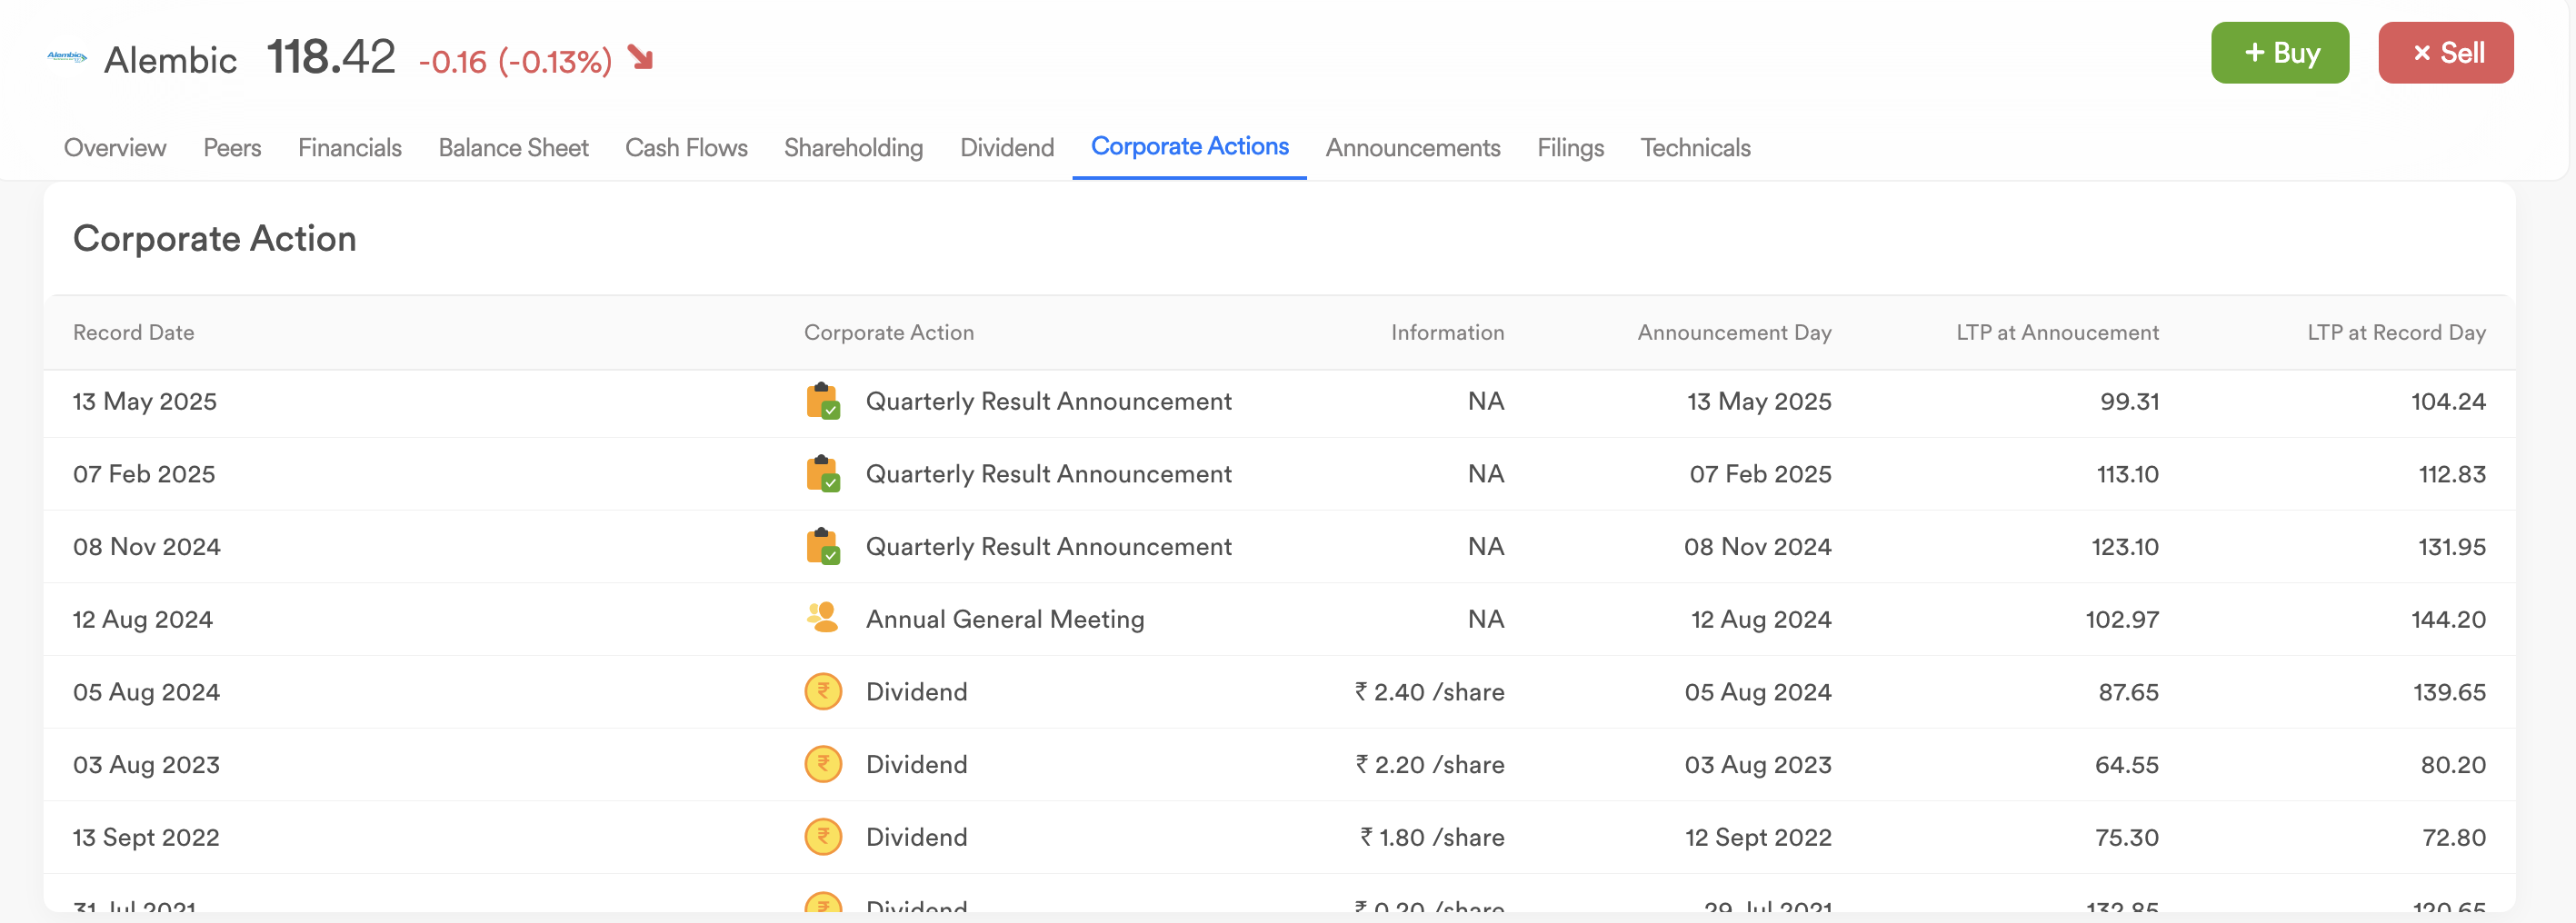The height and width of the screenshot is (923, 2576).
Task: Click the red downward trend arrow
Action: (x=641, y=58)
